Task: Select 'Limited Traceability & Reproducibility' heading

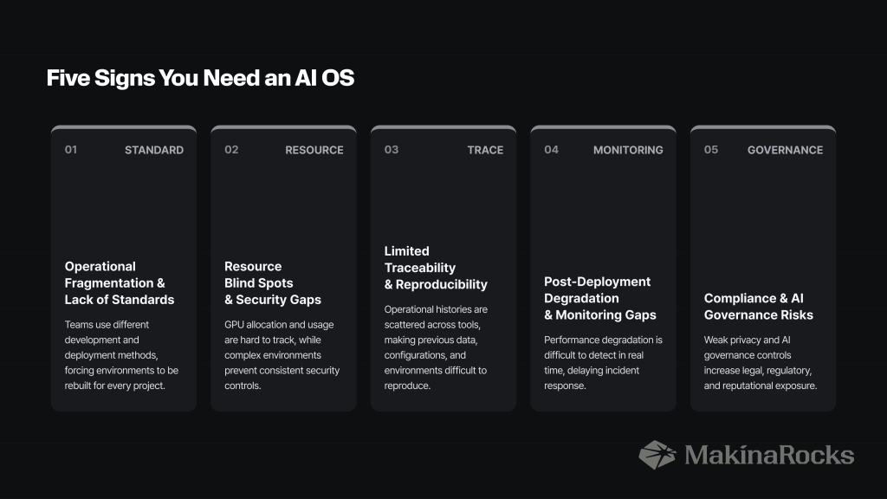Action: [x=436, y=268]
